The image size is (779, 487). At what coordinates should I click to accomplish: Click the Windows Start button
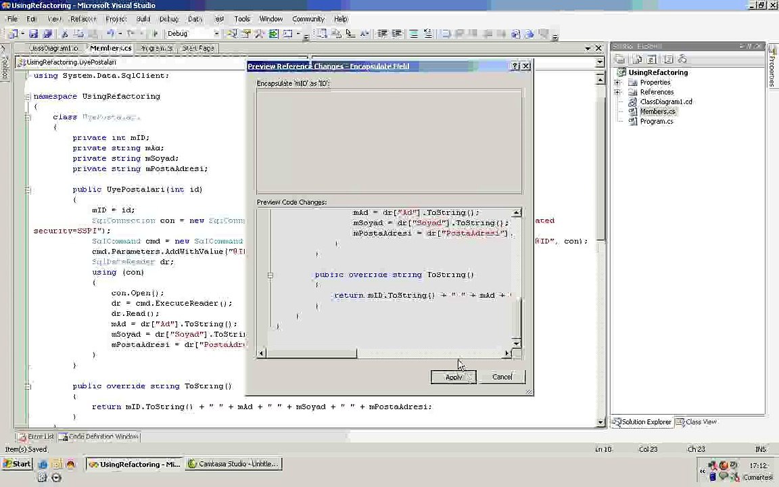(x=18, y=464)
